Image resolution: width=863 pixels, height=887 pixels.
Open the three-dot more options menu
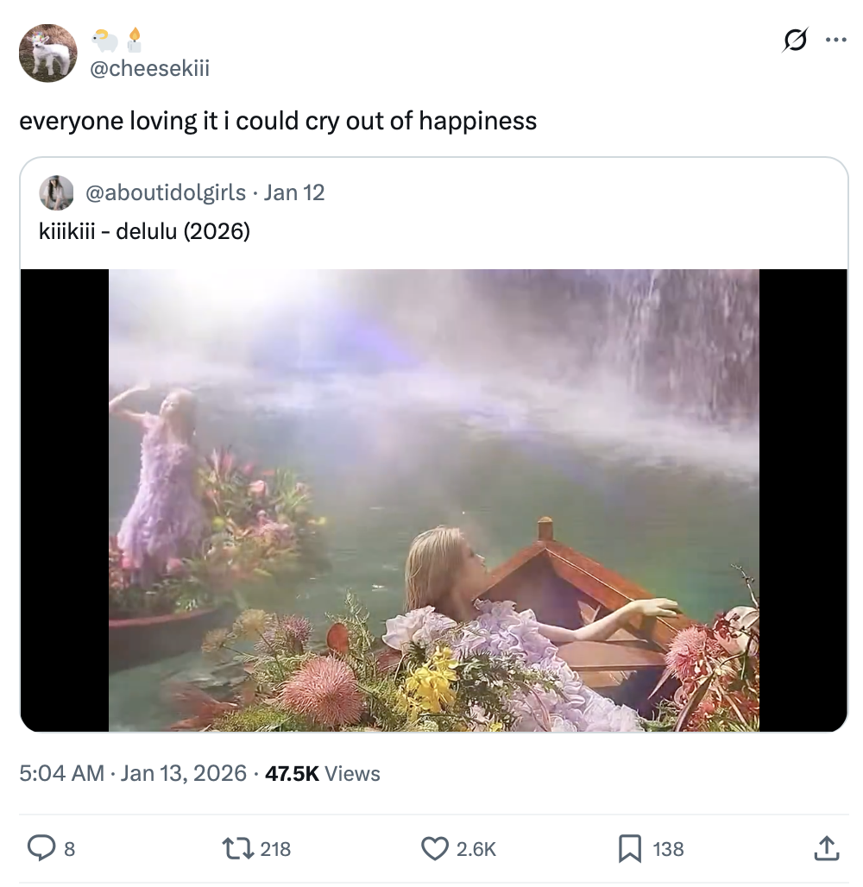coord(835,40)
